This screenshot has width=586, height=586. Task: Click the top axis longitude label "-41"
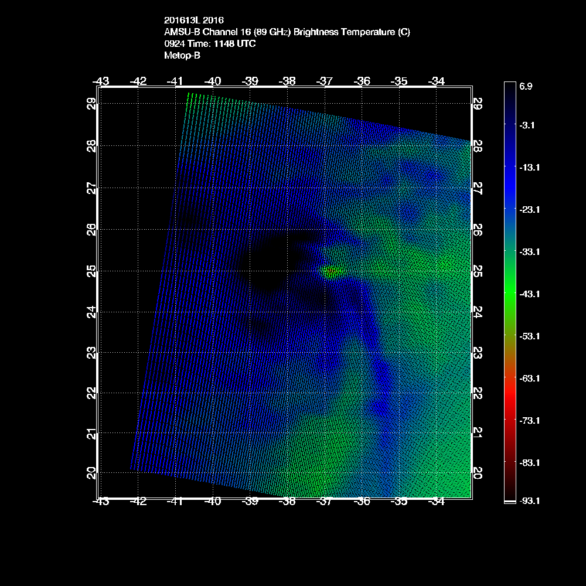click(x=175, y=81)
